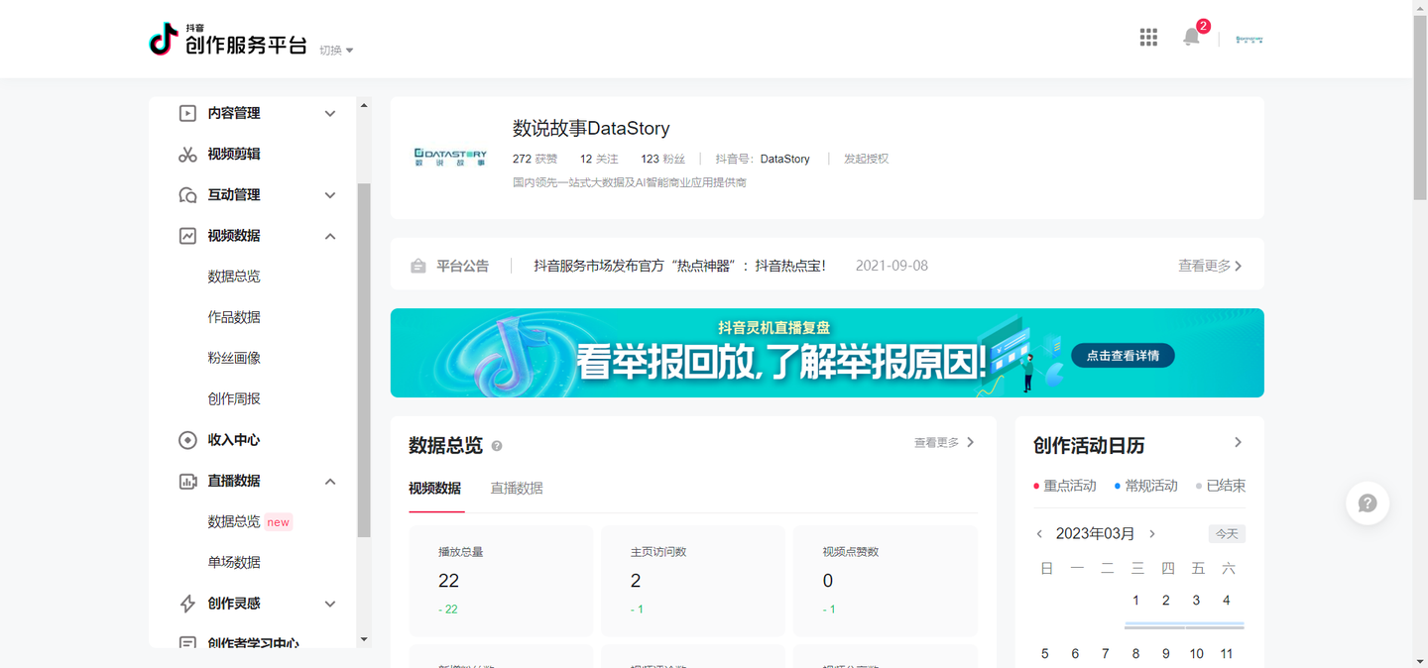Click the 播放总量 stat card
This screenshot has height=668, width=1428.
coord(501,581)
